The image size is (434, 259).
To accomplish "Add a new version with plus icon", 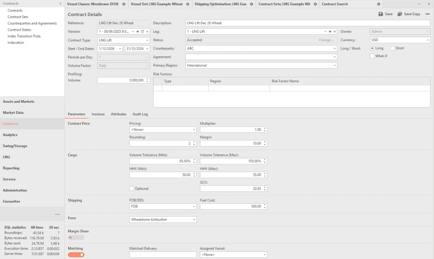I will click(138, 32).
